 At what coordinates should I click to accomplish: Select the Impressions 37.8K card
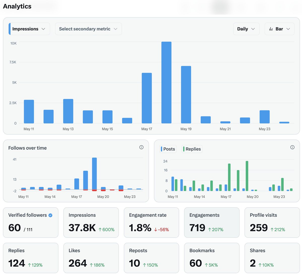pos(91,222)
